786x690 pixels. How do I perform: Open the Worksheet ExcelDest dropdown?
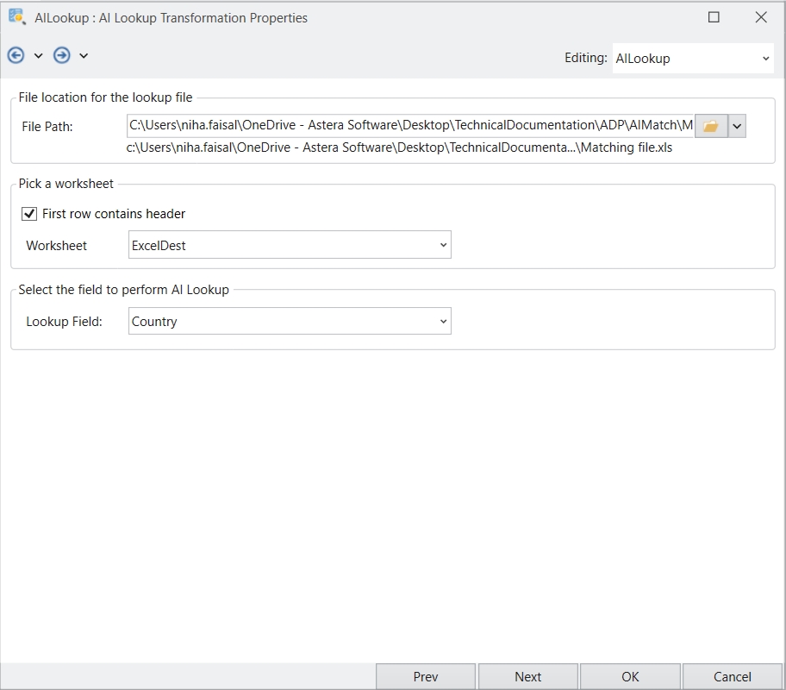pos(290,245)
